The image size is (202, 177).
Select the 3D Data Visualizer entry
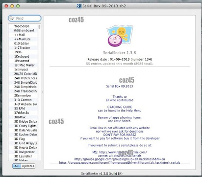pos(23,130)
